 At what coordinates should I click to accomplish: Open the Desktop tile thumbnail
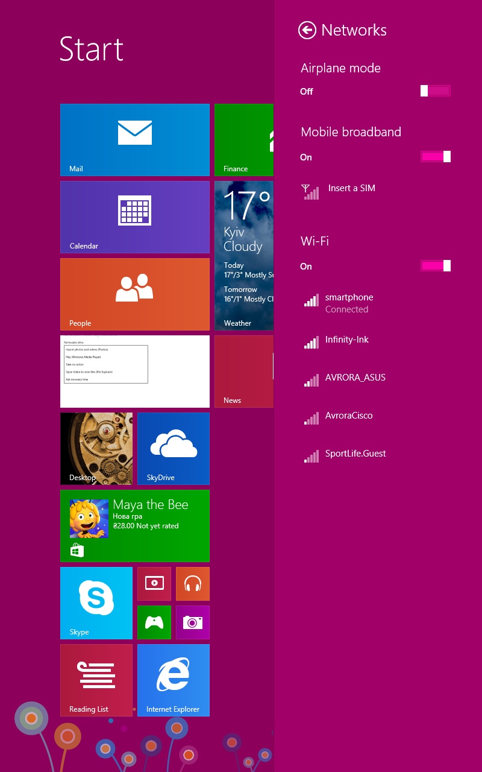point(96,448)
